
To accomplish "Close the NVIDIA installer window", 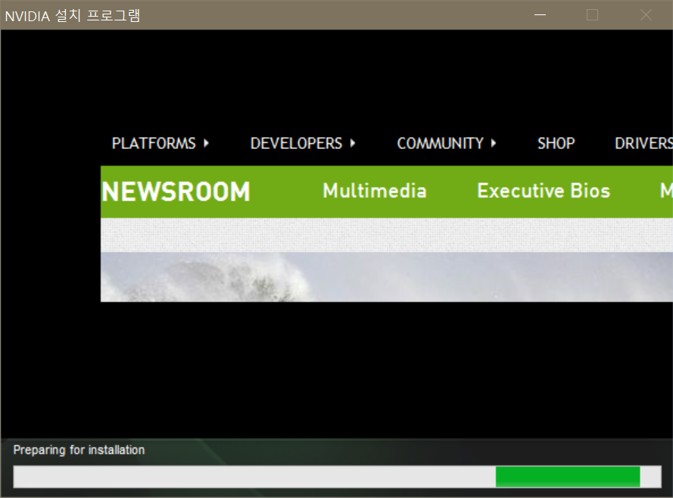I will 646,15.
